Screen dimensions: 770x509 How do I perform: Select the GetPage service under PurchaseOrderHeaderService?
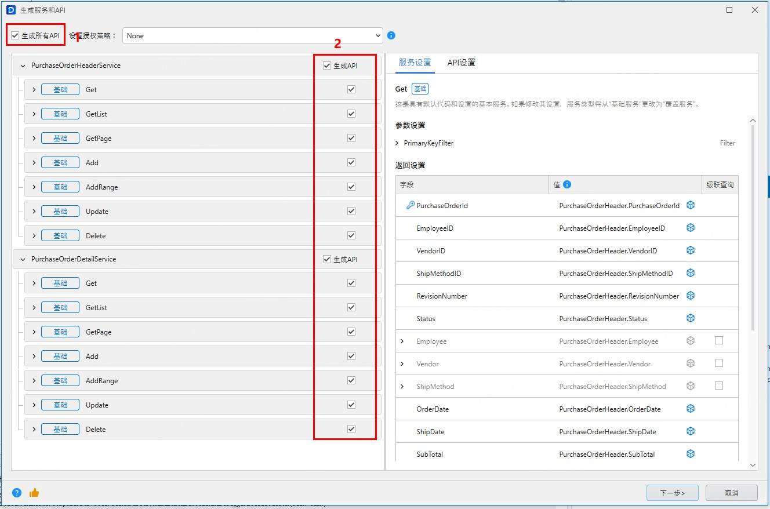99,139
